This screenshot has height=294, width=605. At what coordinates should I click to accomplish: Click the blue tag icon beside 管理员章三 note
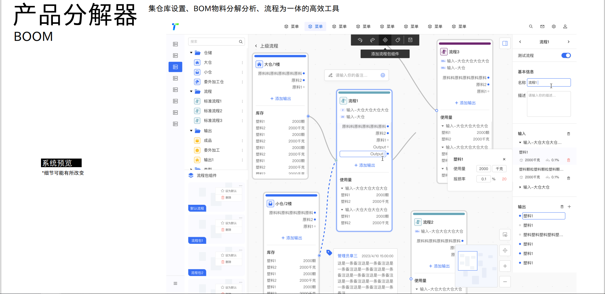(329, 253)
